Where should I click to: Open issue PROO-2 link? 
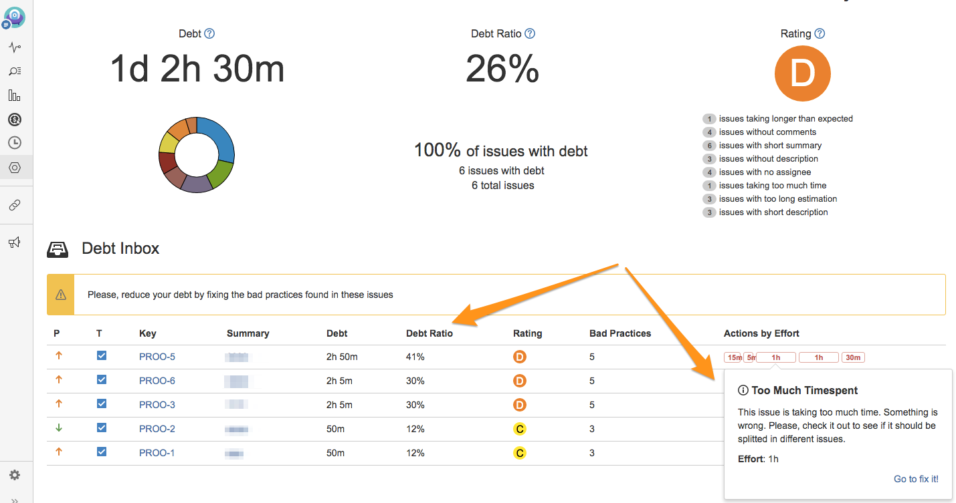point(157,429)
